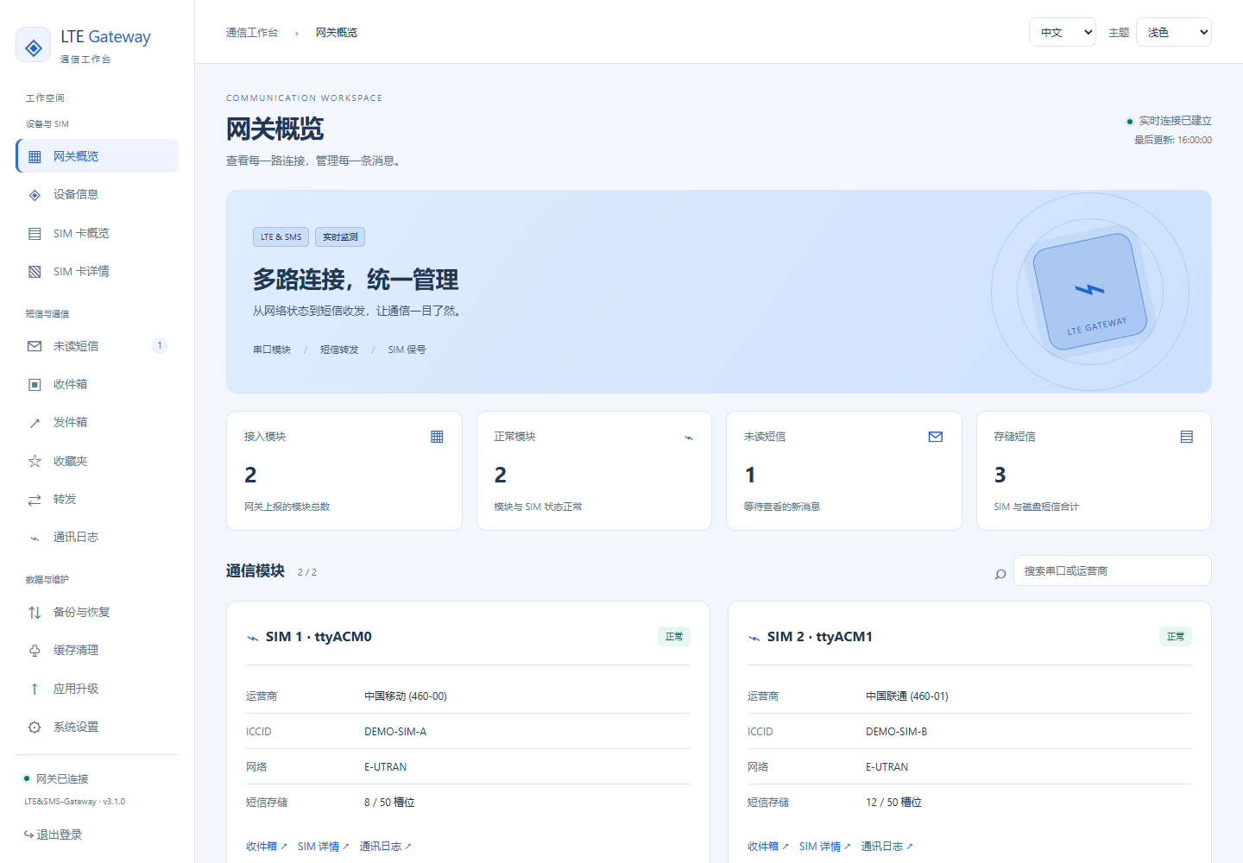
Task: Click the 发件箱 arrow icon
Action: coord(35,423)
